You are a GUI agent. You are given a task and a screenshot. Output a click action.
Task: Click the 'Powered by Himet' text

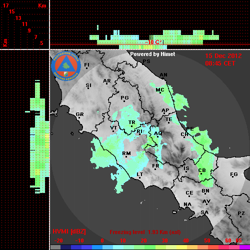(152, 54)
